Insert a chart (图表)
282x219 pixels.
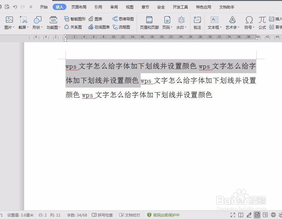click(95, 19)
